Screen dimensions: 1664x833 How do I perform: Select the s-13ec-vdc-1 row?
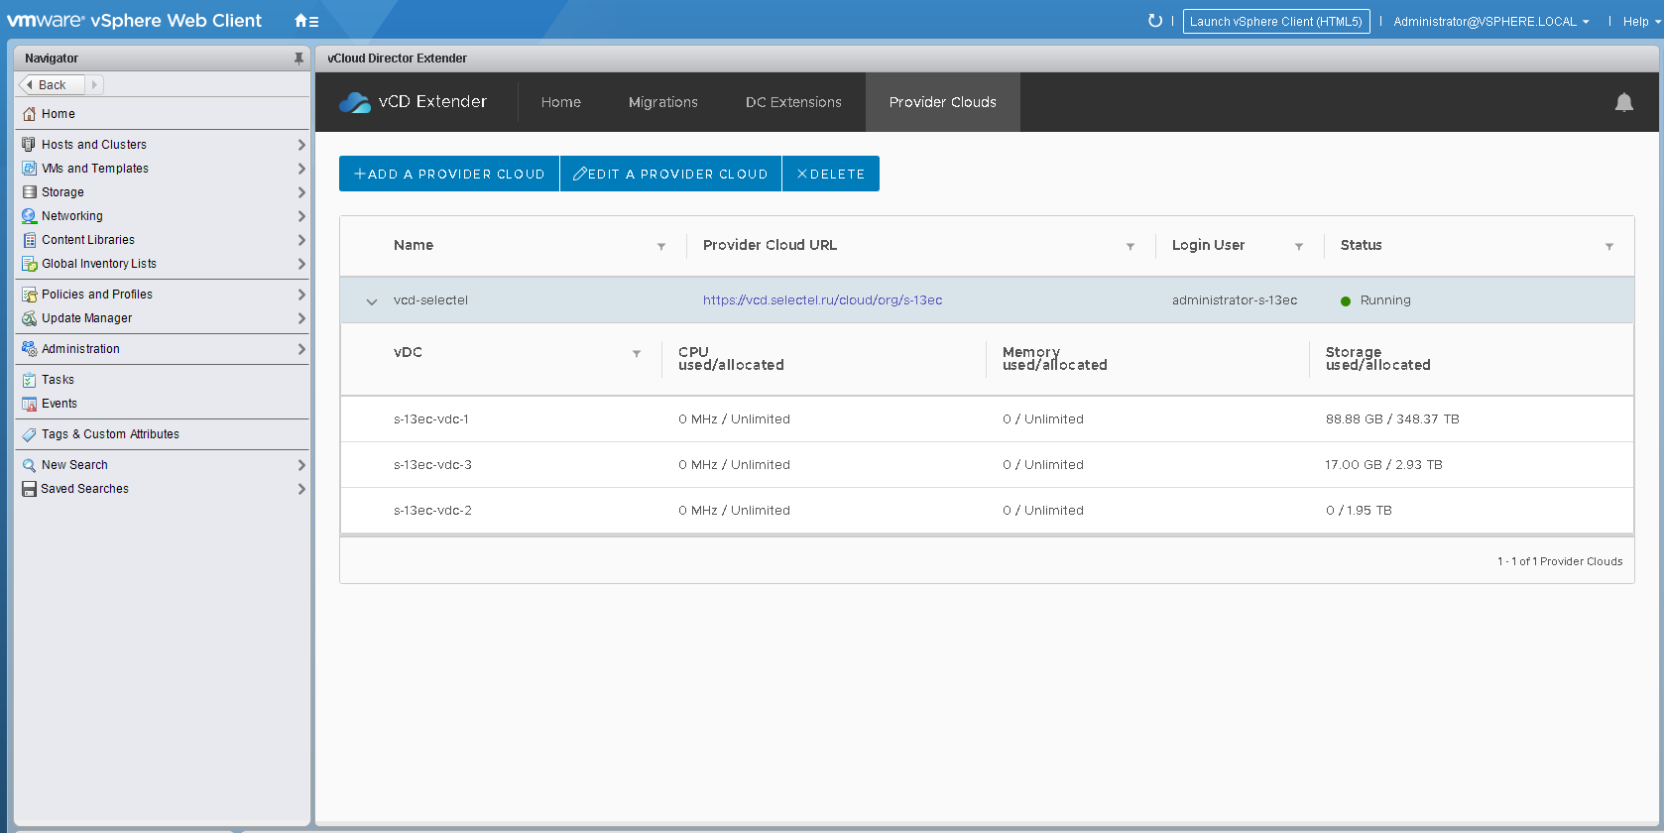pyautogui.click(x=987, y=419)
